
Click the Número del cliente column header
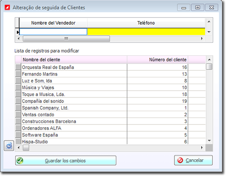pos(157,59)
